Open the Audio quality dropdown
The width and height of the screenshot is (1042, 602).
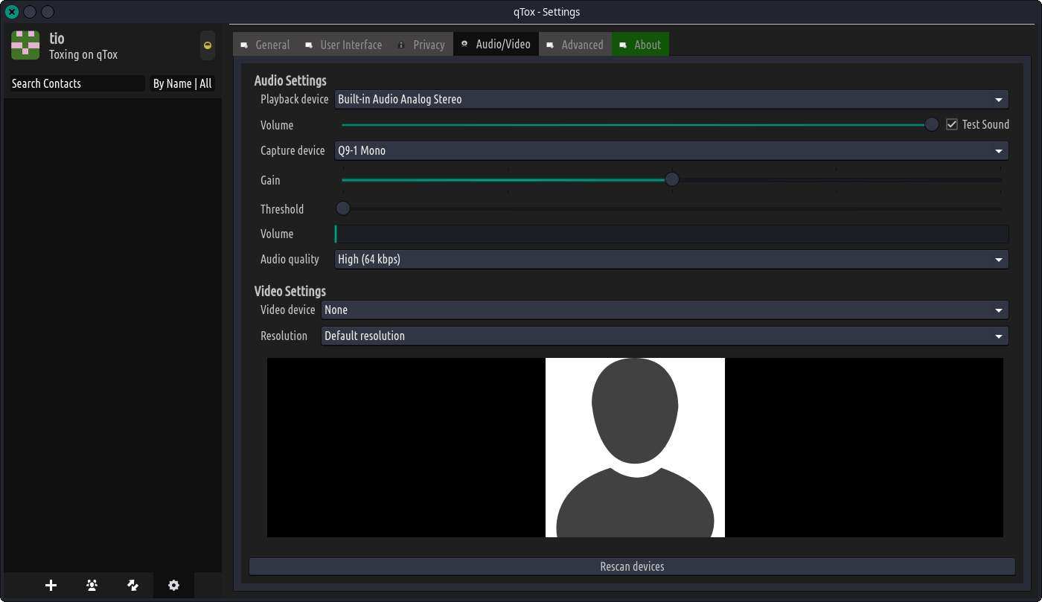671,260
